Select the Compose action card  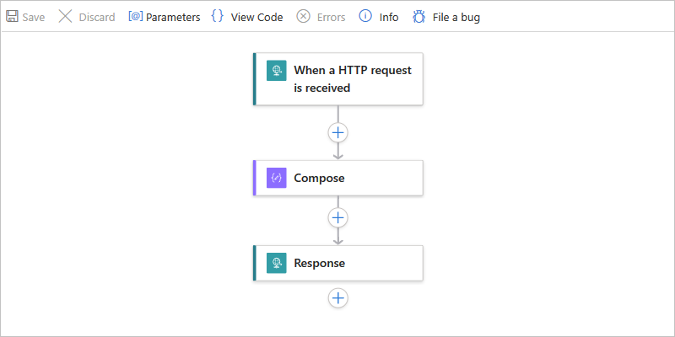pos(354,178)
